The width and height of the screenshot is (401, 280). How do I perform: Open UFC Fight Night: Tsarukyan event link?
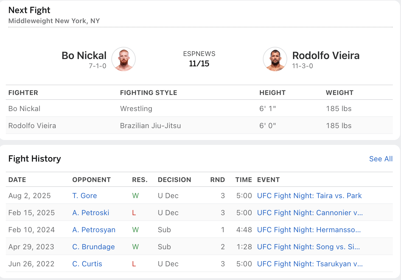[x=310, y=264]
